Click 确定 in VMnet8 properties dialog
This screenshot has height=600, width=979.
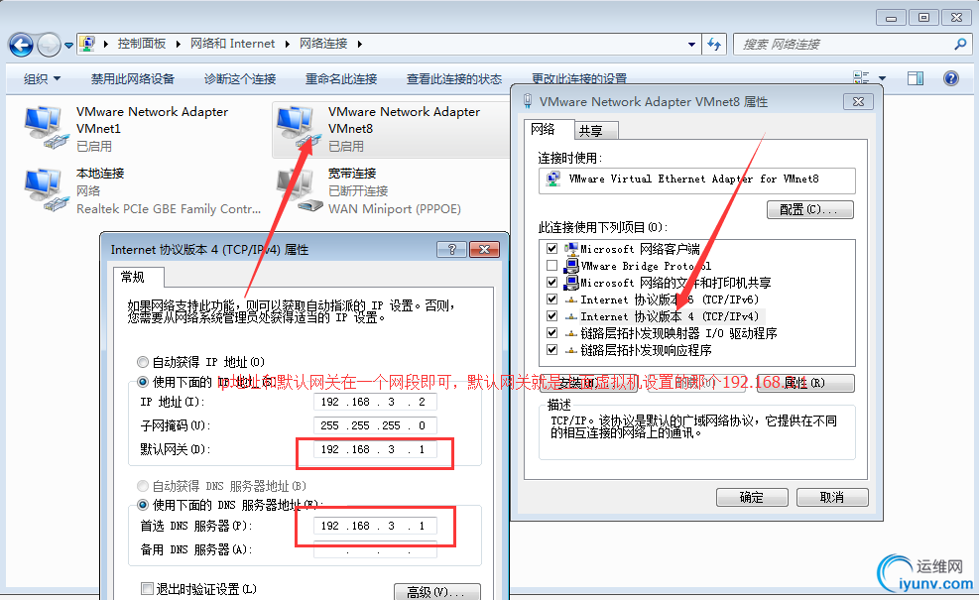(752, 498)
